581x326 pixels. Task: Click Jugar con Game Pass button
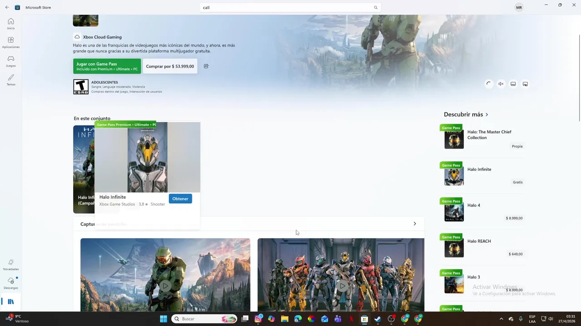[107, 66]
